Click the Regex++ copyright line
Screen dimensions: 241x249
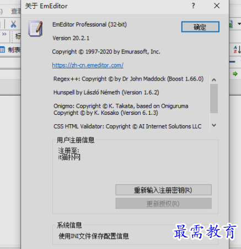coord(128,79)
